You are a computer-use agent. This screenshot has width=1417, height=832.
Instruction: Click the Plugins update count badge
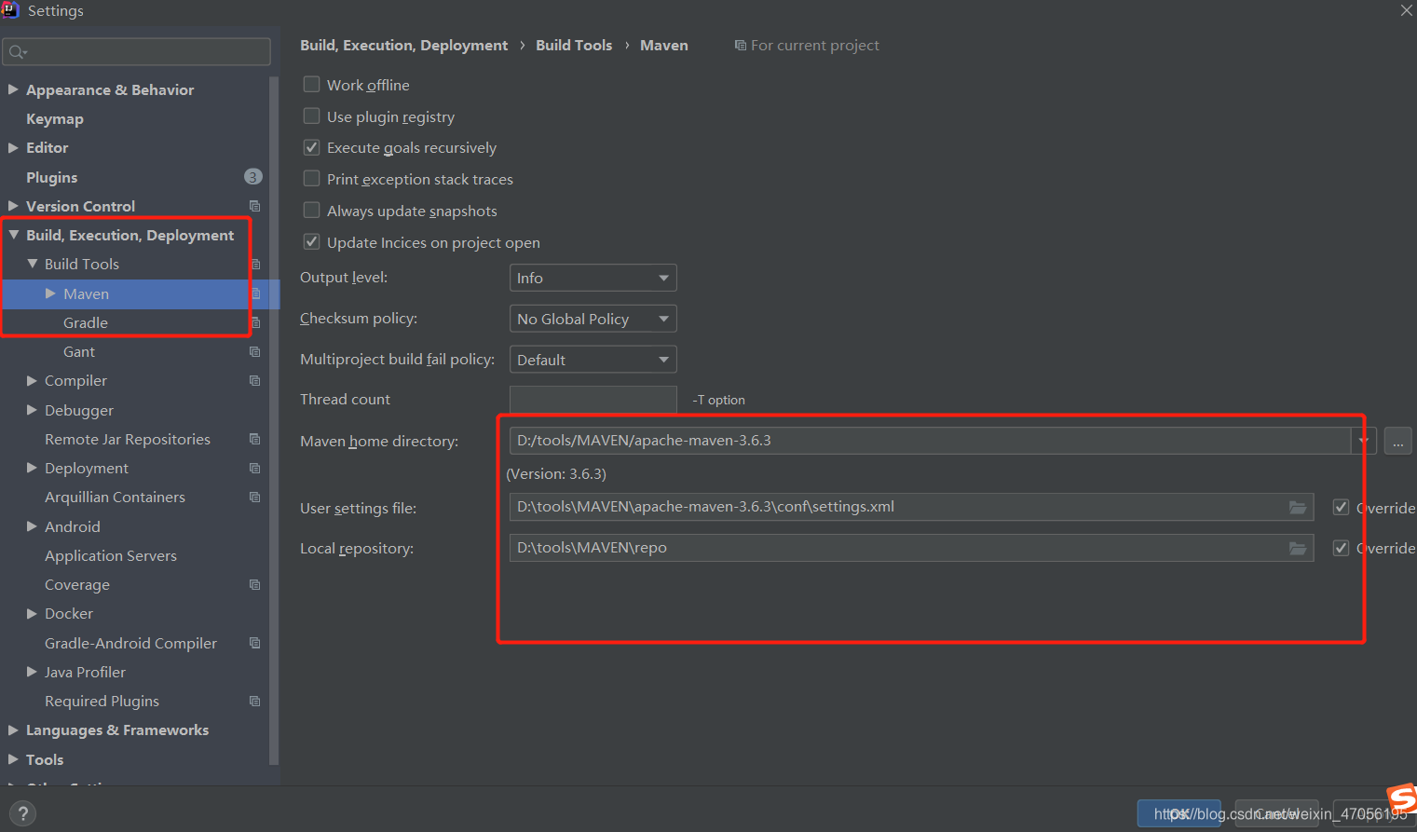coord(252,177)
